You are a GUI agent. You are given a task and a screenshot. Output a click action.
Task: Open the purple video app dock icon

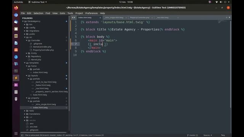(x=16, y=85)
